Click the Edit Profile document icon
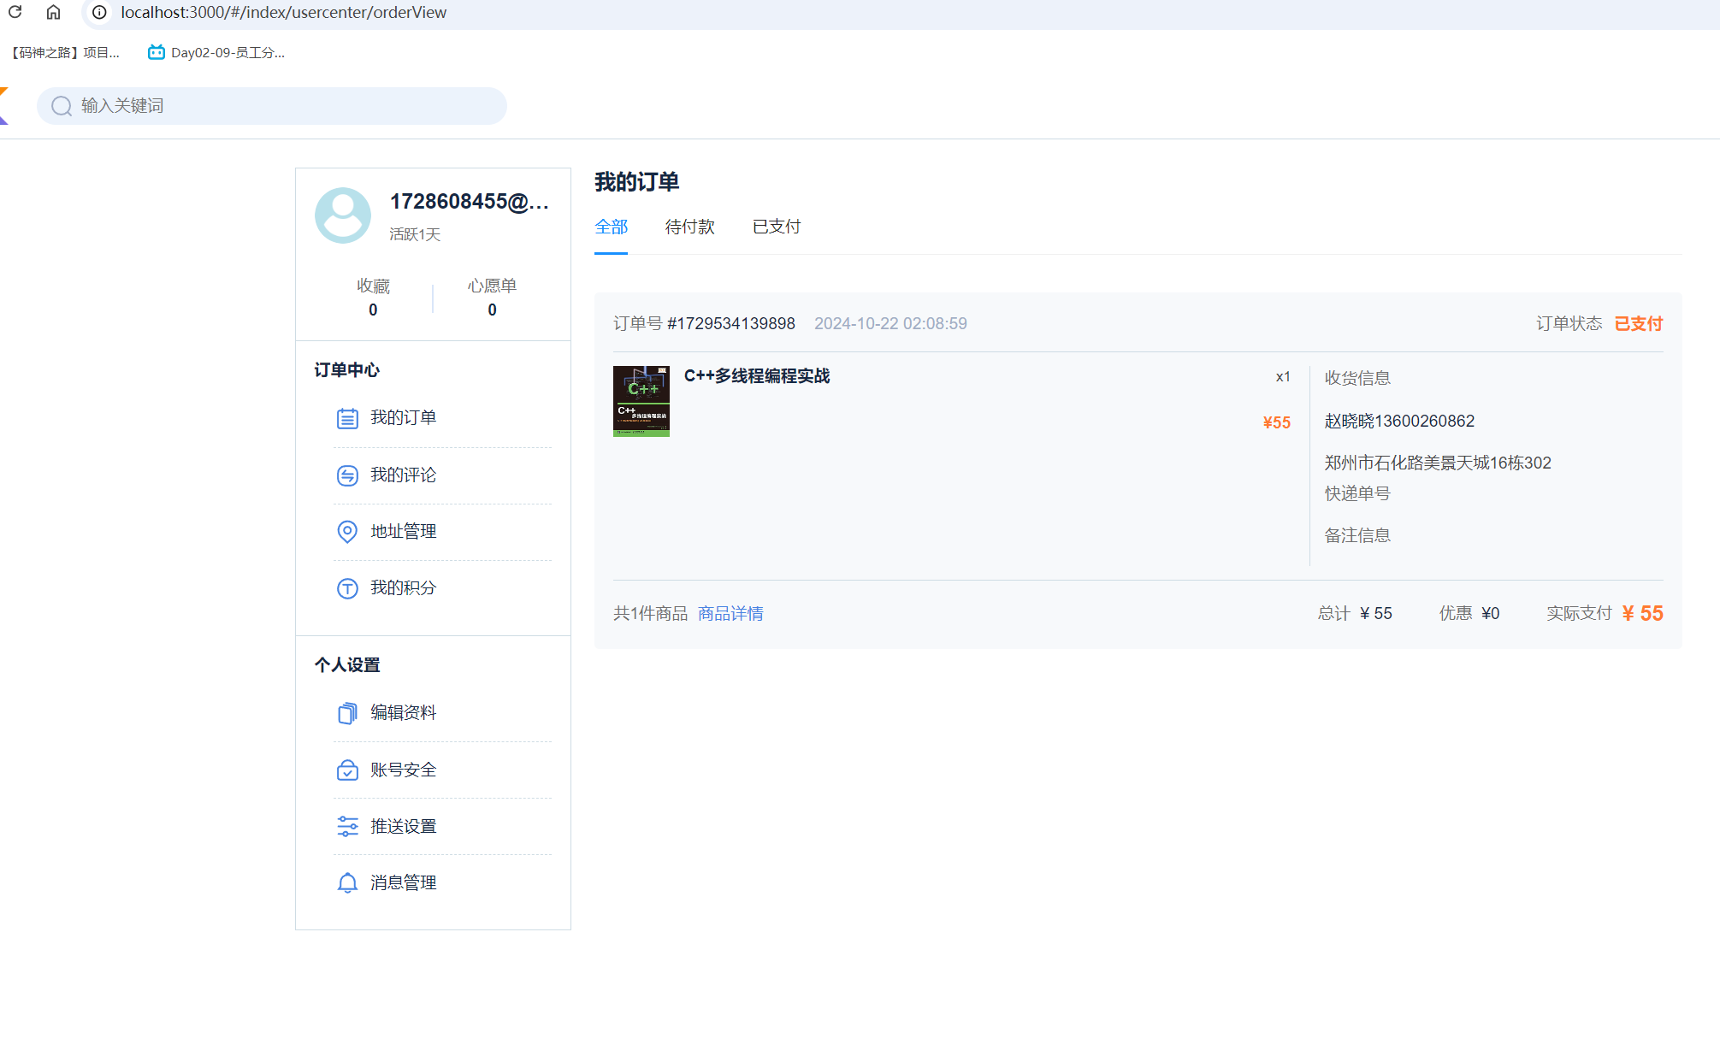The width and height of the screenshot is (1720, 1056). (347, 713)
